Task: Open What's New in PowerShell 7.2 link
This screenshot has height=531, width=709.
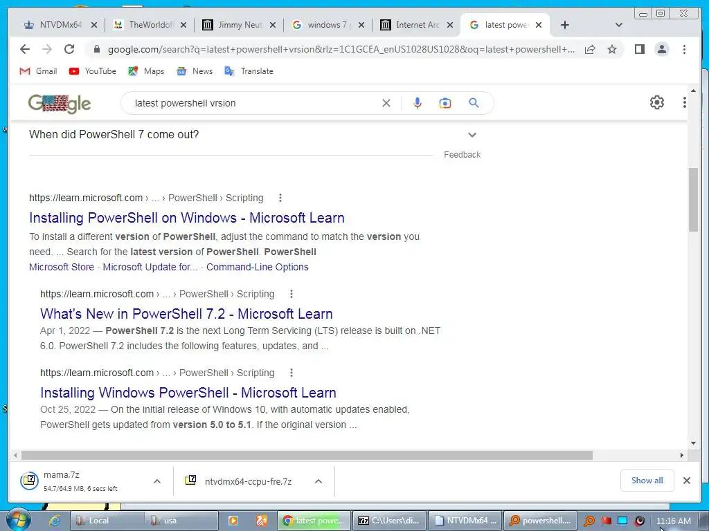Action: pyautogui.click(x=186, y=314)
